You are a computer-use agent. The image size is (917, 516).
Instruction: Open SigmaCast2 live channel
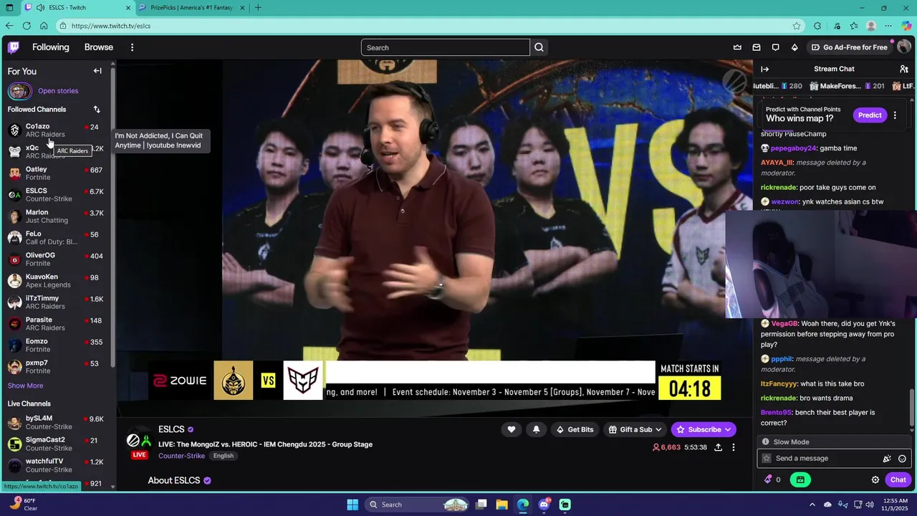coord(56,444)
